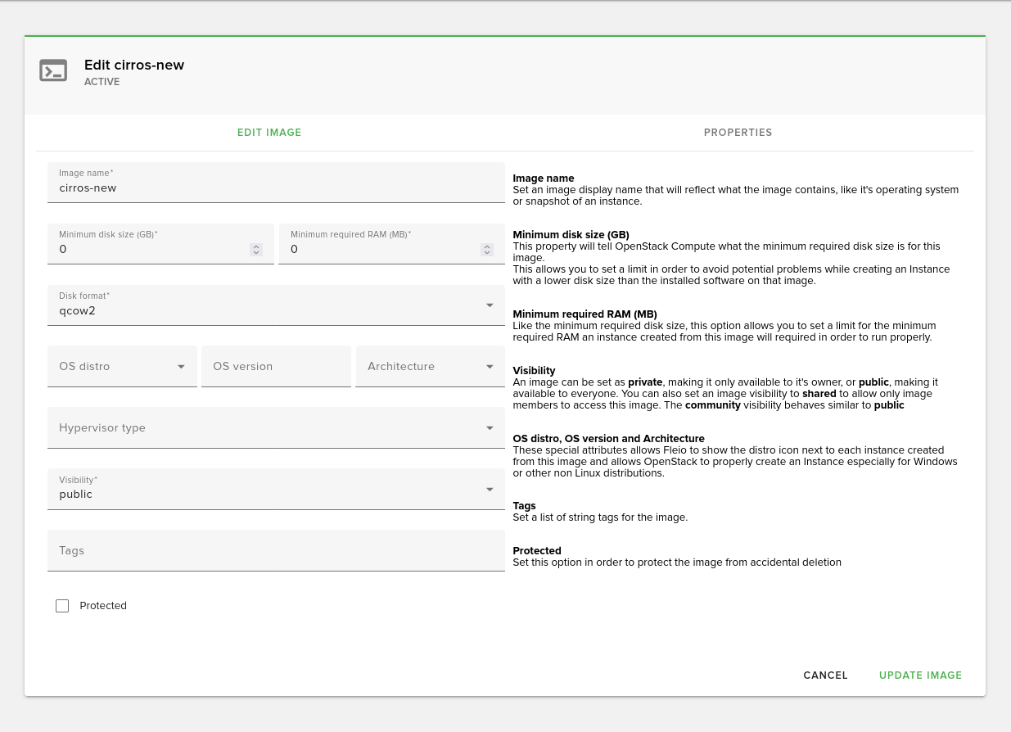Enable the Protected checkbox
Viewport: 1011px width, 732px height.
click(62, 606)
